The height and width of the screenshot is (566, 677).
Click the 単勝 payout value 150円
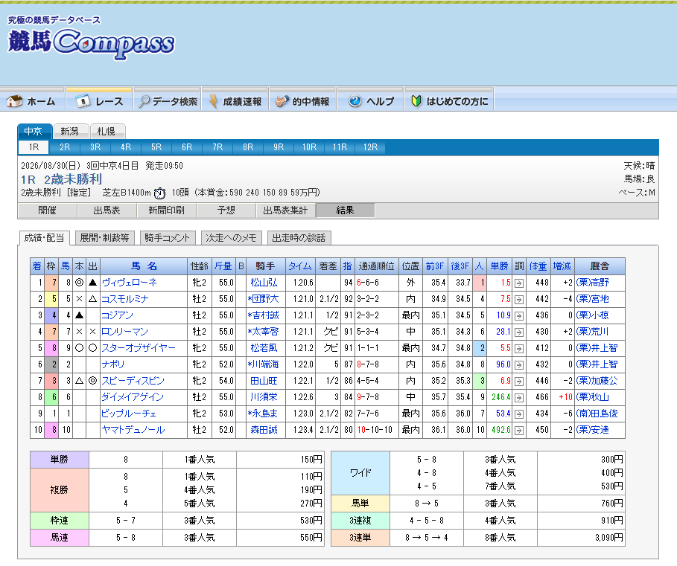click(x=311, y=460)
